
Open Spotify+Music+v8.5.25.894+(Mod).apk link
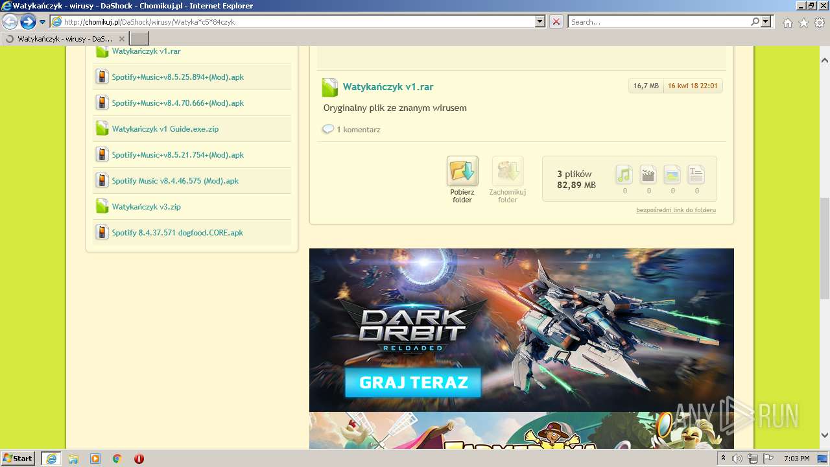(x=178, y=77)
